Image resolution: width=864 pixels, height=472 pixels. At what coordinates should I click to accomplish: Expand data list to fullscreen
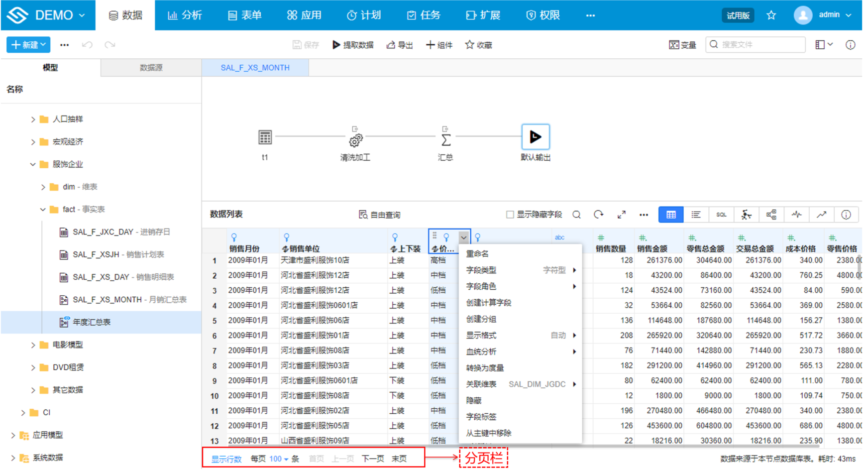(x=621, y=215)
